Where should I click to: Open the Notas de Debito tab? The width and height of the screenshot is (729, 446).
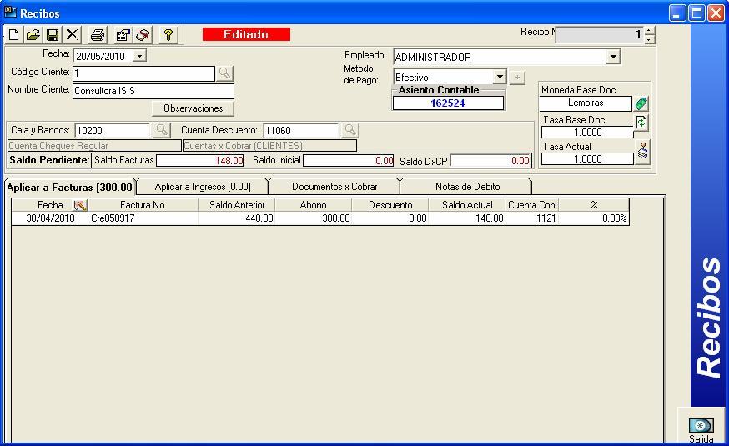[467, 187]
